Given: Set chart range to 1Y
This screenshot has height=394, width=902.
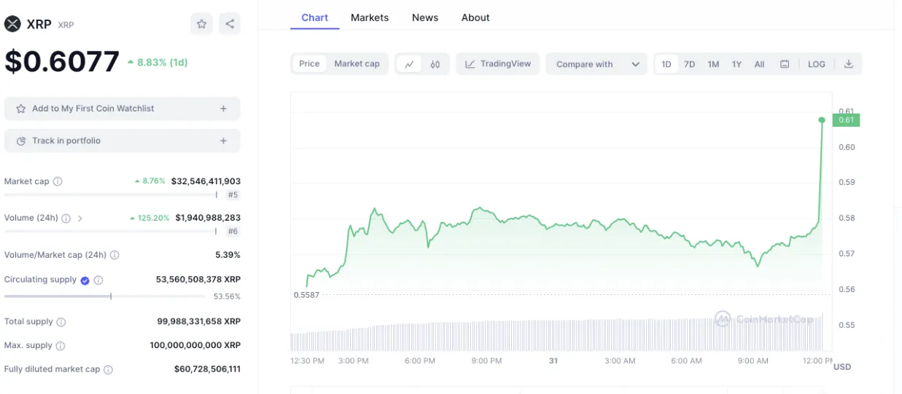Looking at the screenshot, I should 736,64.
